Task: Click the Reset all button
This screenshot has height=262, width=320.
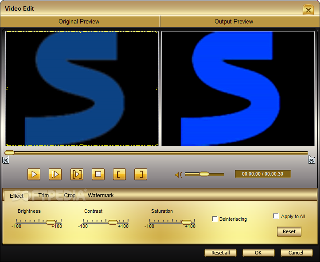Action: click(220, 253)
